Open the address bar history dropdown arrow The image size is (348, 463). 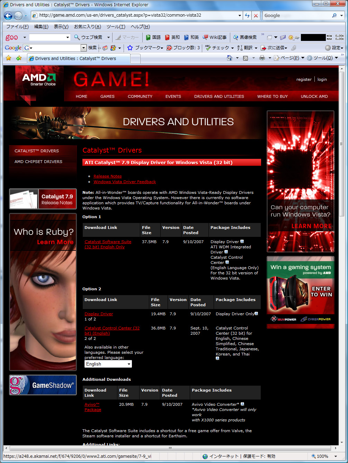[x=240, y=15]
